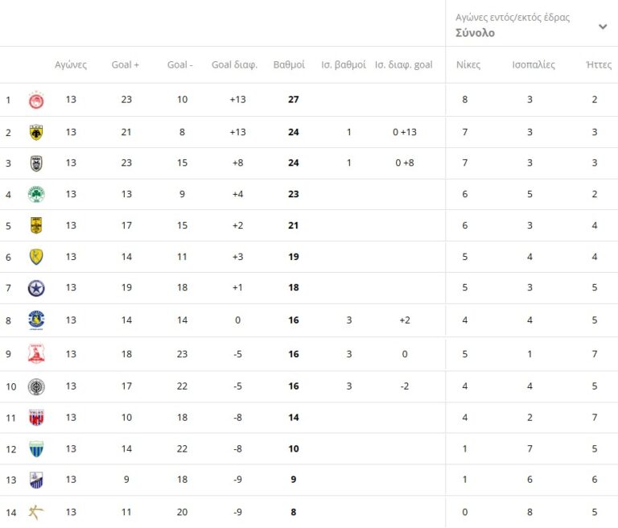Open the Σύνολο filter selector
The image size is (618, 528).
coord(476,33)
